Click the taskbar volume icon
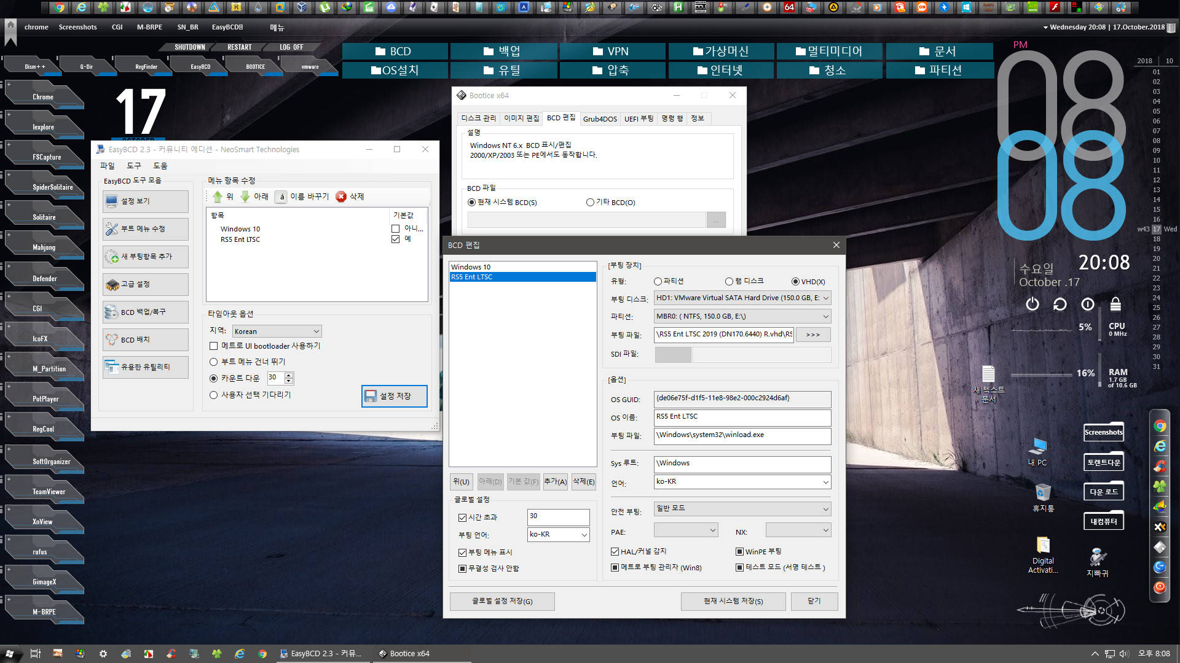This screenshot has height=663, width=1180. click(x=1124, y=654)
